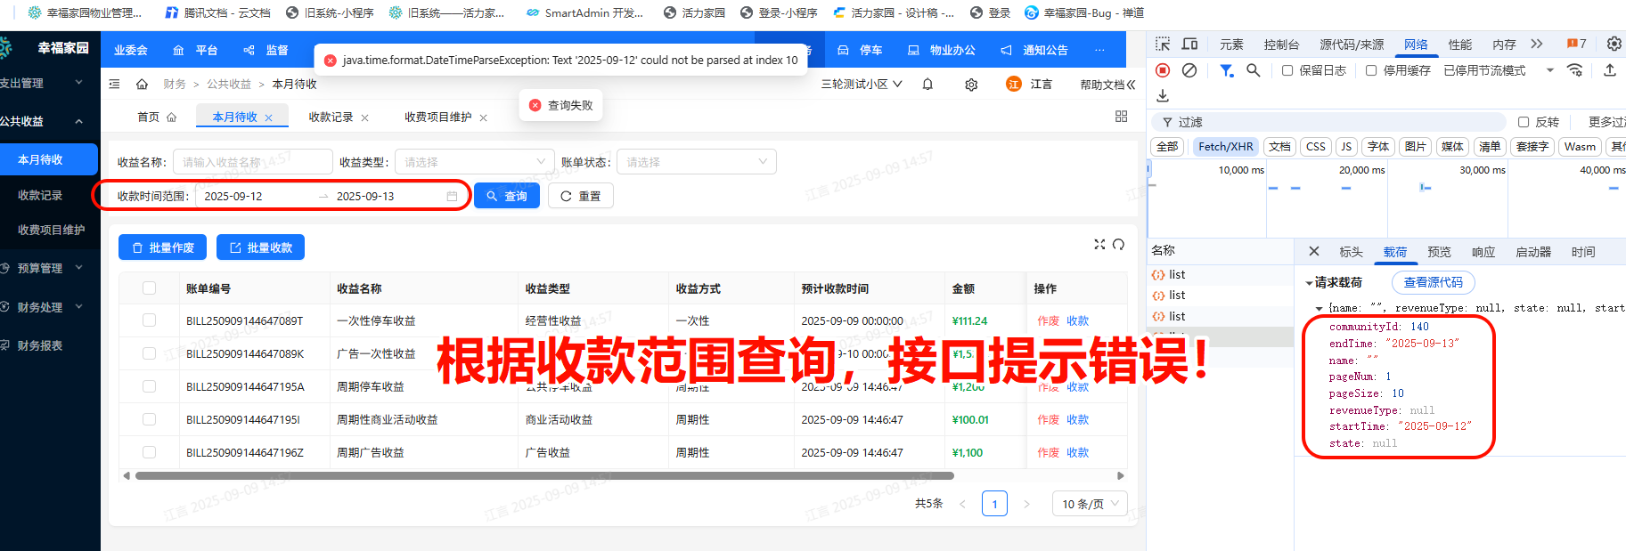The width and height of the screenshot is (1626, 551).
Task: Click the DevTools record network log icon
Action: coord(1163,70)
